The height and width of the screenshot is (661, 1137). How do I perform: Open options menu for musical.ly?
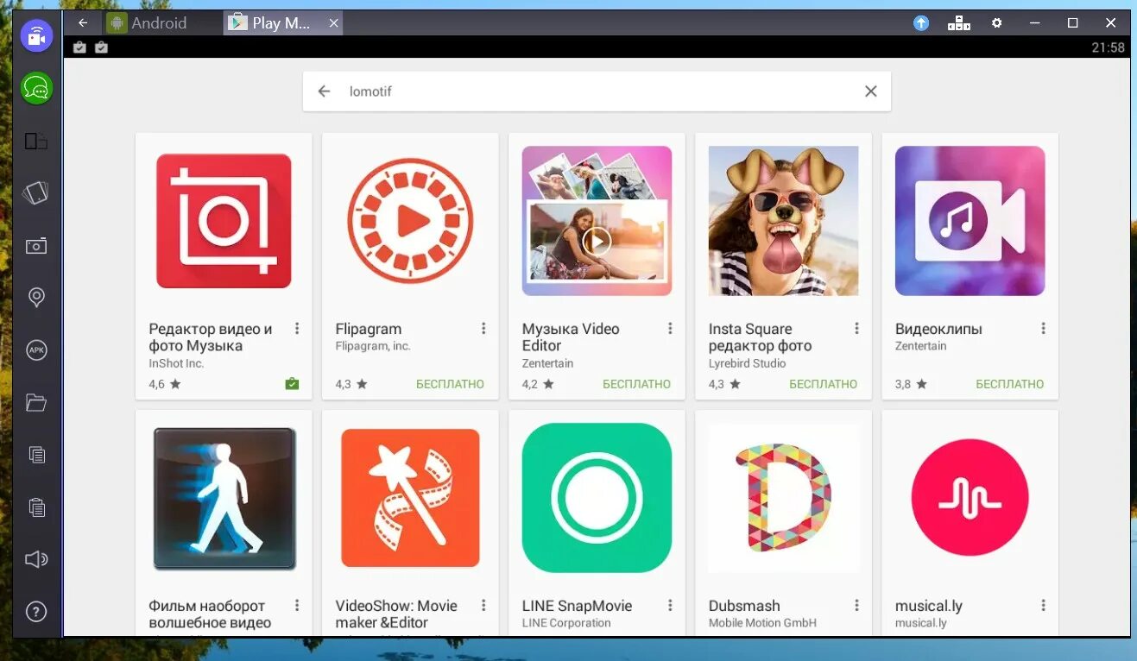(1043, 606)
